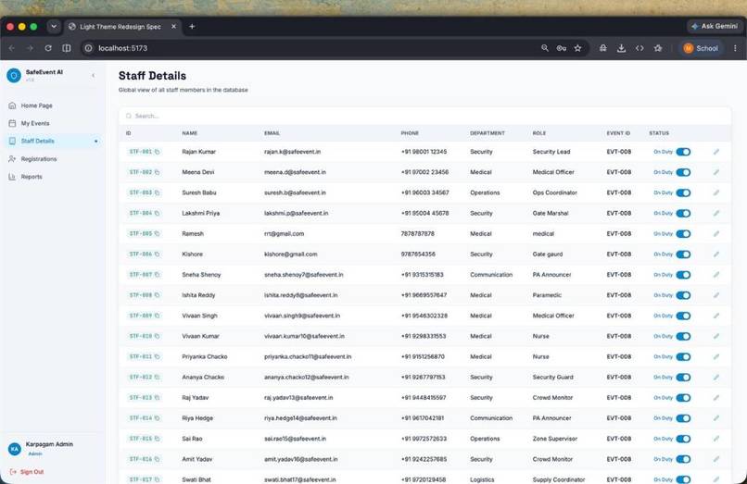This screenshot has height=484, width=747.
Task: Select email rajan.k@safeevent.in
Action: (292, 152)
